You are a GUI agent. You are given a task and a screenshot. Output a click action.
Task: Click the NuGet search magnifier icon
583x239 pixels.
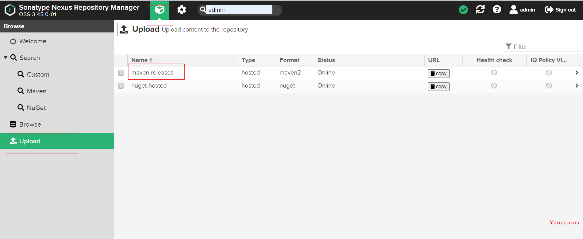click(x=21, y=108)
